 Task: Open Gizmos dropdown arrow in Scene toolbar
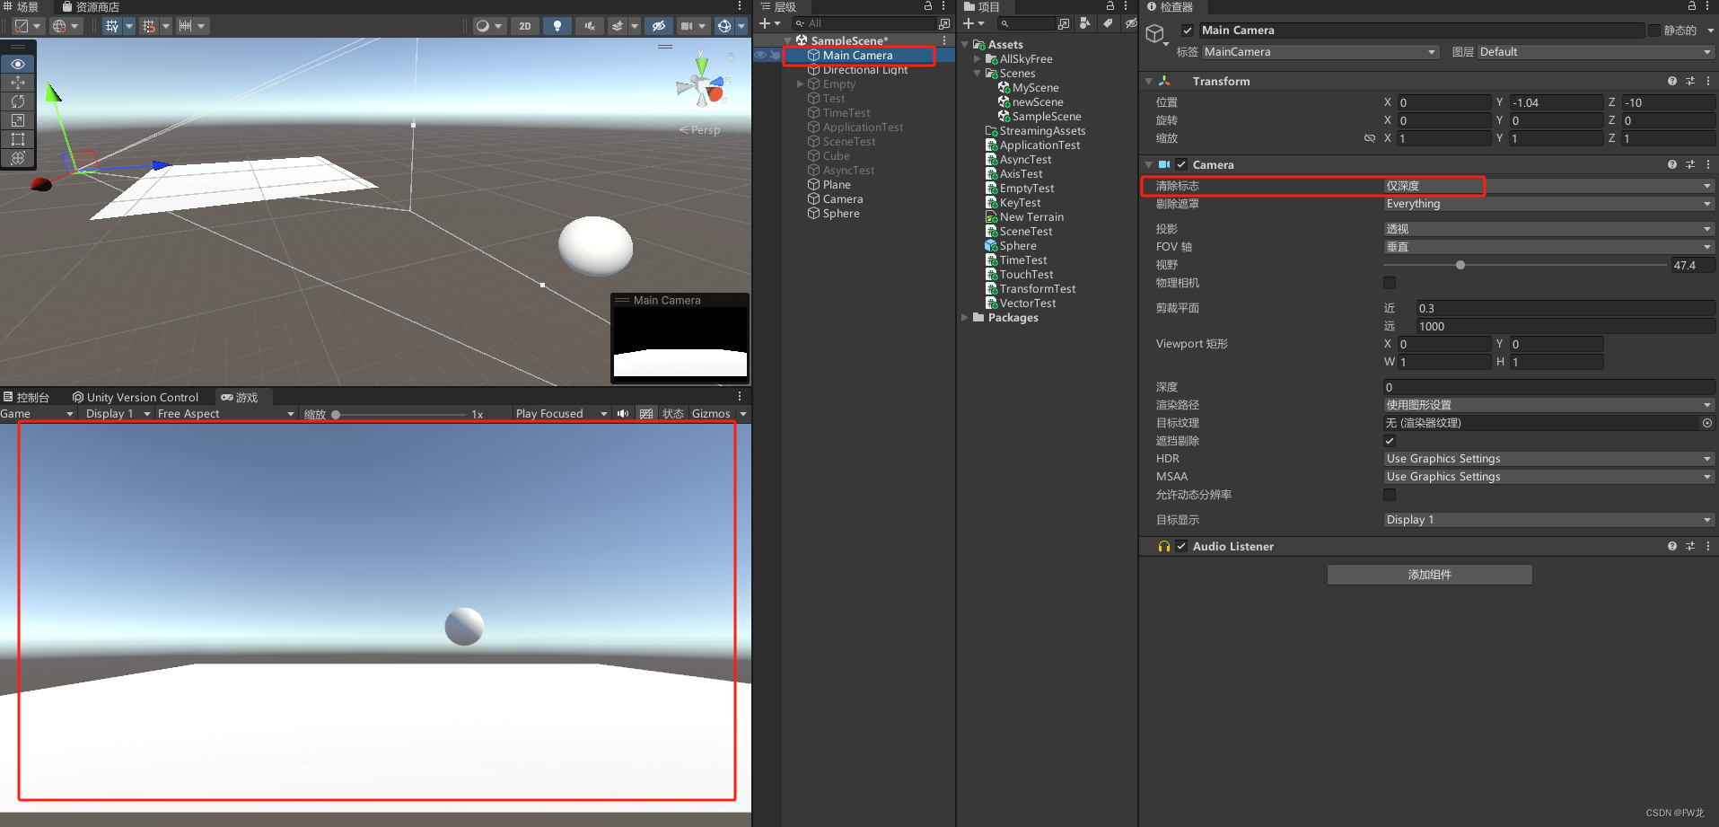741,26
